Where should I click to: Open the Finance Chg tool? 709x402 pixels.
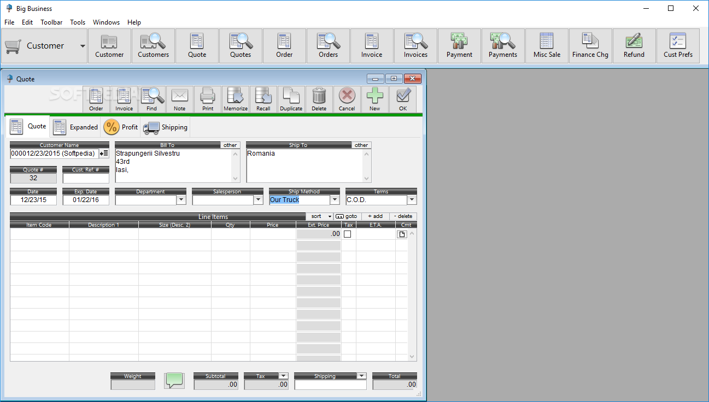point(590,46)
